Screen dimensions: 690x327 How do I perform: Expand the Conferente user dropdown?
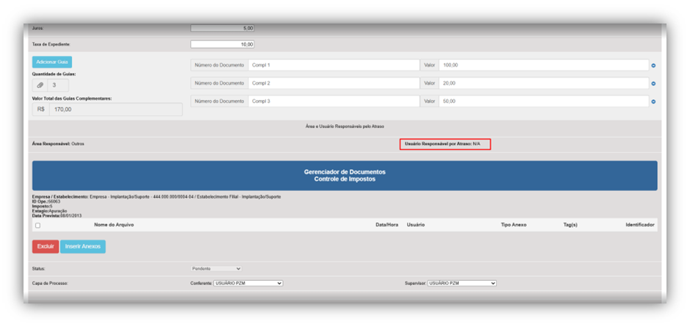point(248,283)
